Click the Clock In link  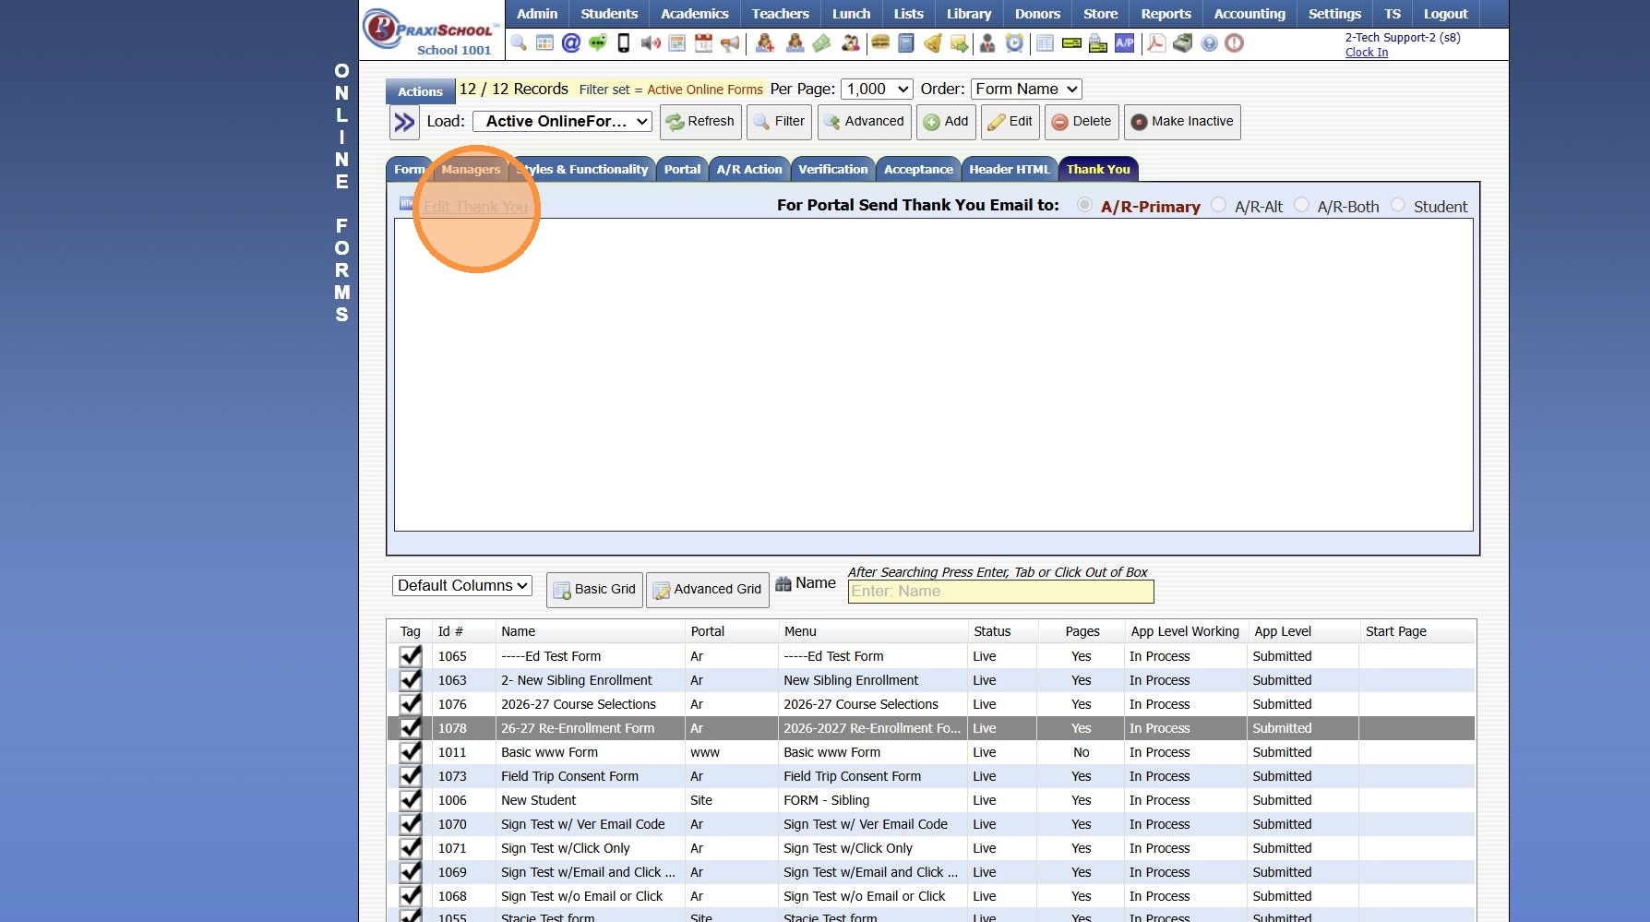pyautogui.click(x=1366, y=53)
